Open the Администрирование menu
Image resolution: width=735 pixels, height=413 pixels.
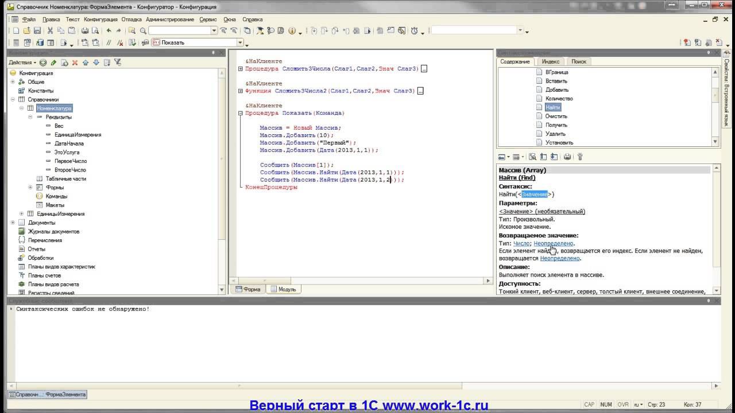pyautogui.click(x=170, y=20)
